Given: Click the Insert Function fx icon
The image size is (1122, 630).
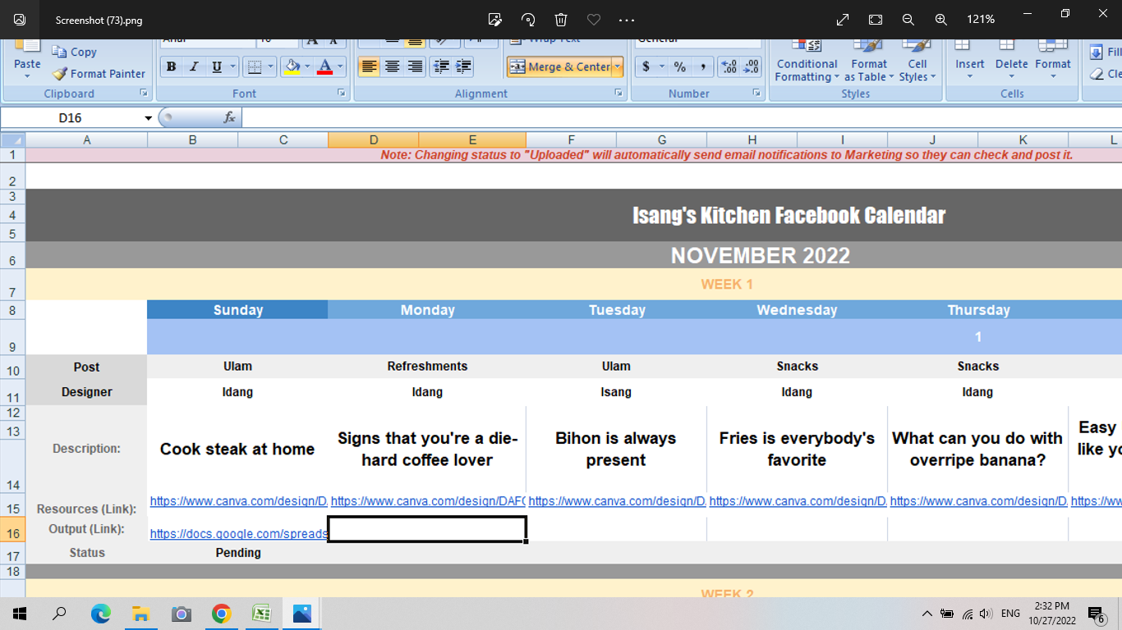Looking at the screenshot, I should coord(230,118).
